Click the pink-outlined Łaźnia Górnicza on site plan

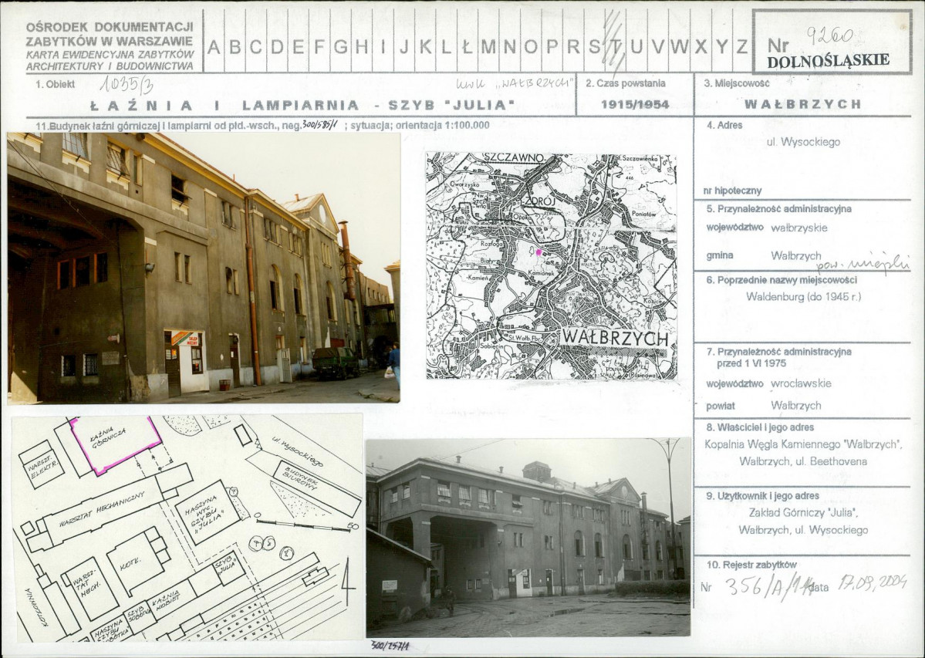point(116,444)
